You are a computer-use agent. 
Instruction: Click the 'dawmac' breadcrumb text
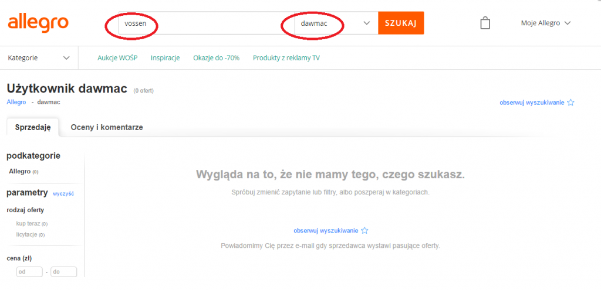(x=49, y=102)
